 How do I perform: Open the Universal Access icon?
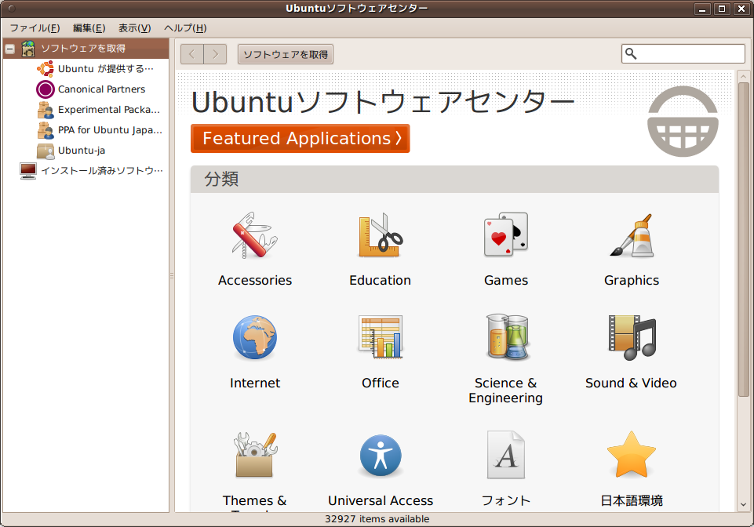click(x=381, y=456)
